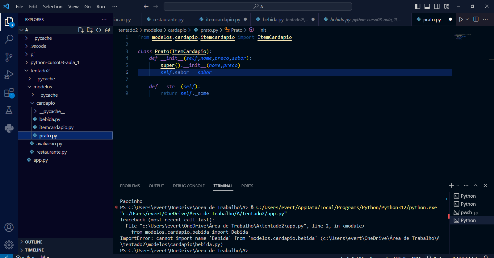Image resolution: width=494 pixels, height=258 pixels.
Task: Open the Explorer view in the activity bar
Action: (x=9, y=22)
